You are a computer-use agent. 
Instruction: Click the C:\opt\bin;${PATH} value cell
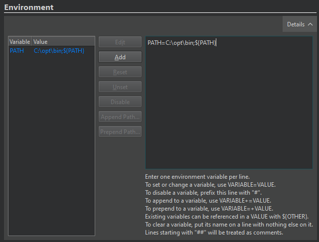tap(59, 51)
